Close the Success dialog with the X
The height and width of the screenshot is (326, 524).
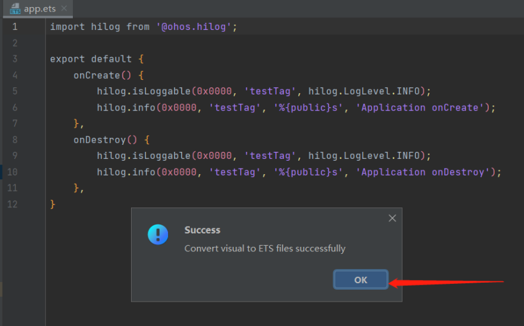[392, 218]
